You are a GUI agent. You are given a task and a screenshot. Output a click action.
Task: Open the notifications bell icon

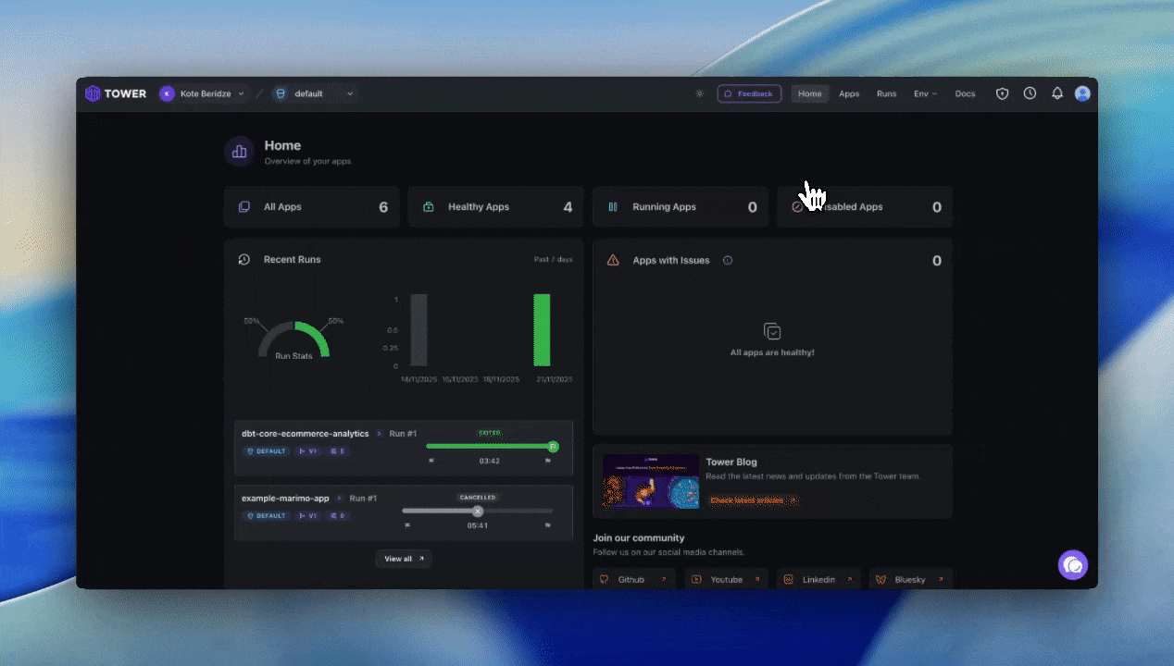[1056, 93]
